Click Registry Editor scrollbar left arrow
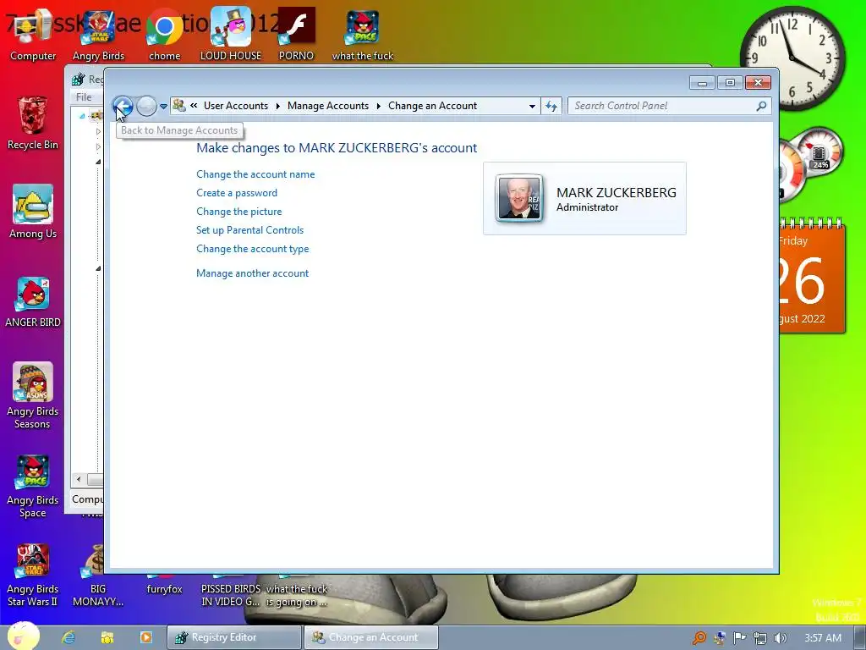Viewport: 866px width, 650px height. click(x=79, y=479)
